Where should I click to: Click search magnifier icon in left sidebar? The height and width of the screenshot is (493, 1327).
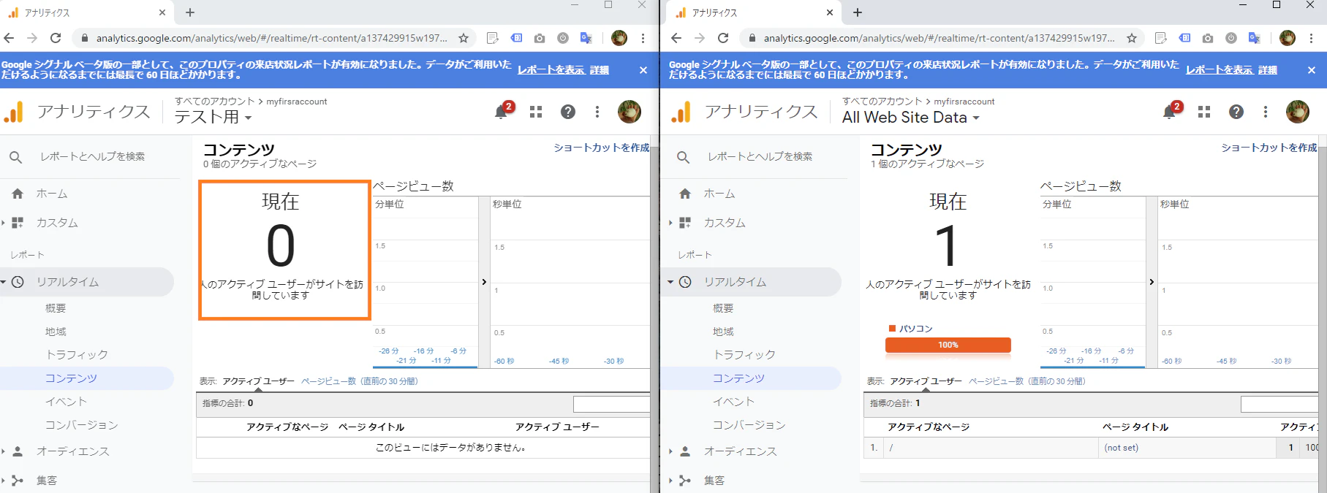tap(15, 157)
